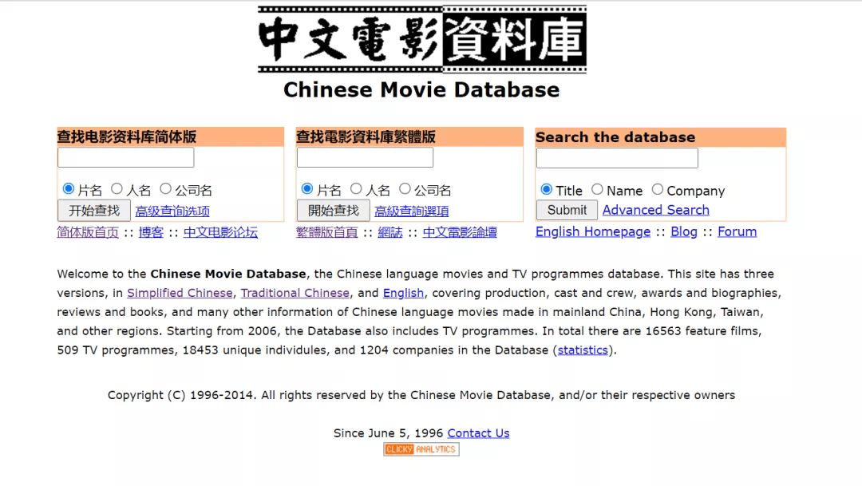Open the Forum link
Viewport: 862px width, 486px height.
point(737,232)
